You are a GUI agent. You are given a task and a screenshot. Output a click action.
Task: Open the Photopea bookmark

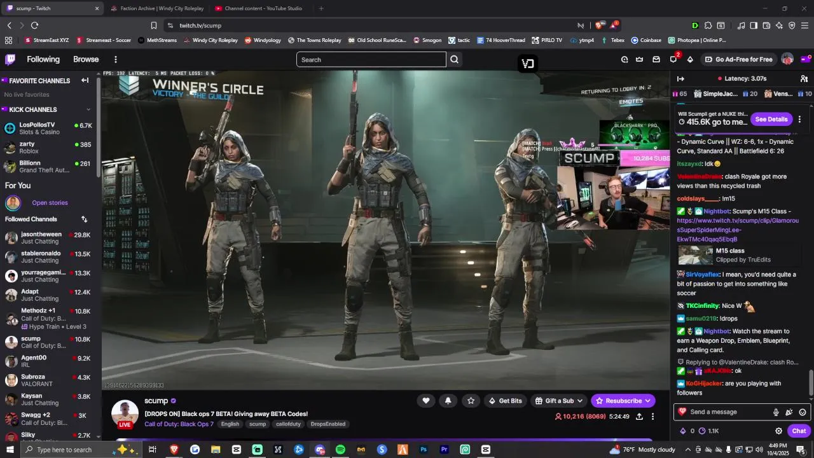tap(696, 40)
